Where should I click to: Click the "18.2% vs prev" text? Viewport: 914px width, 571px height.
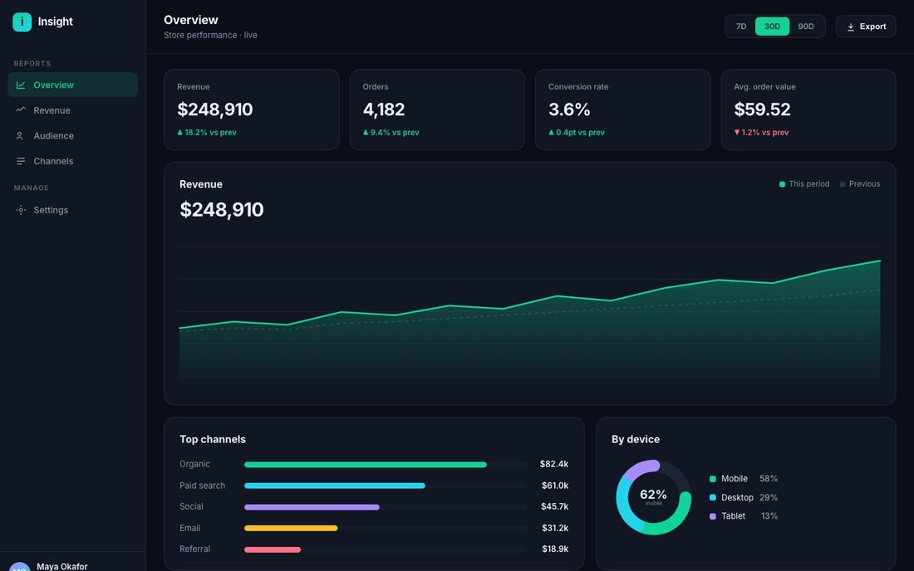210,133
